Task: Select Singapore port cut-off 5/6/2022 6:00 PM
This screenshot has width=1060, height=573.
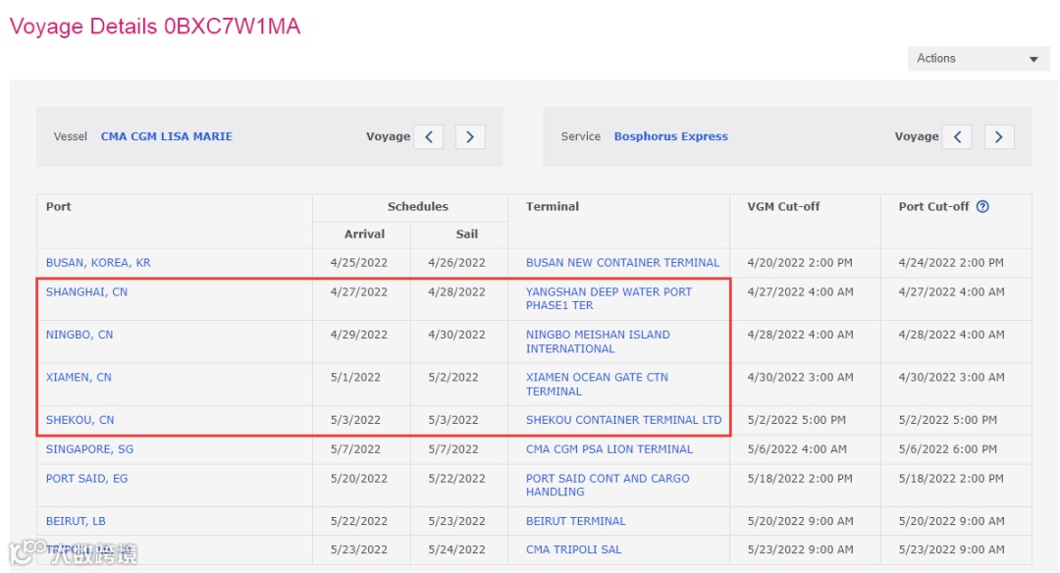Action: coord(948,449)
